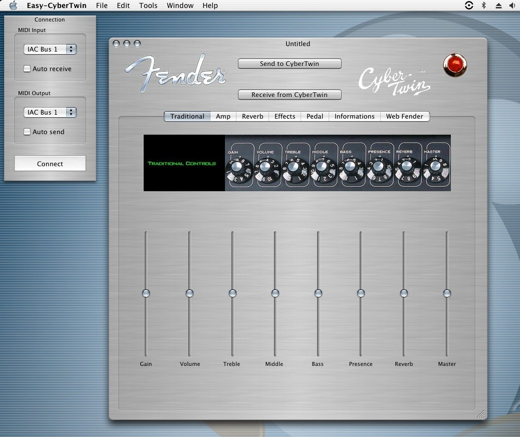Switch to the Amp tab
Image resolution: width=520 pixels, height=437 pixels.
coord(223,116)
